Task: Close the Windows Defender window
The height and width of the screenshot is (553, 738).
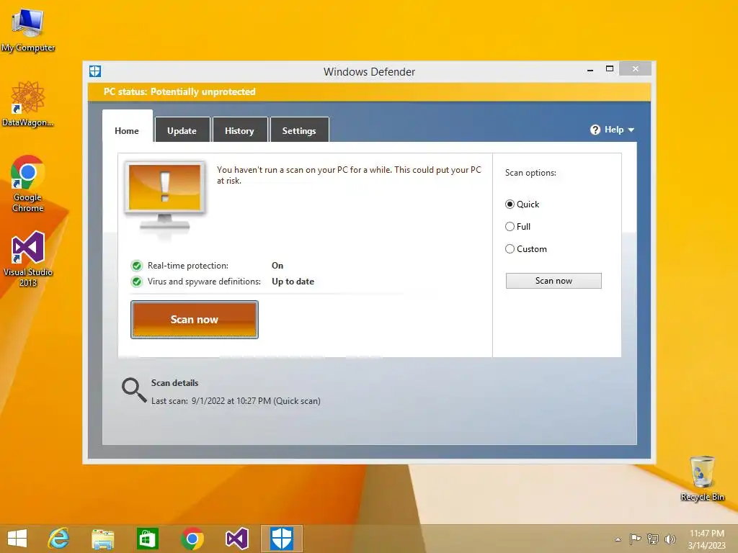Action: coord(636,68)
